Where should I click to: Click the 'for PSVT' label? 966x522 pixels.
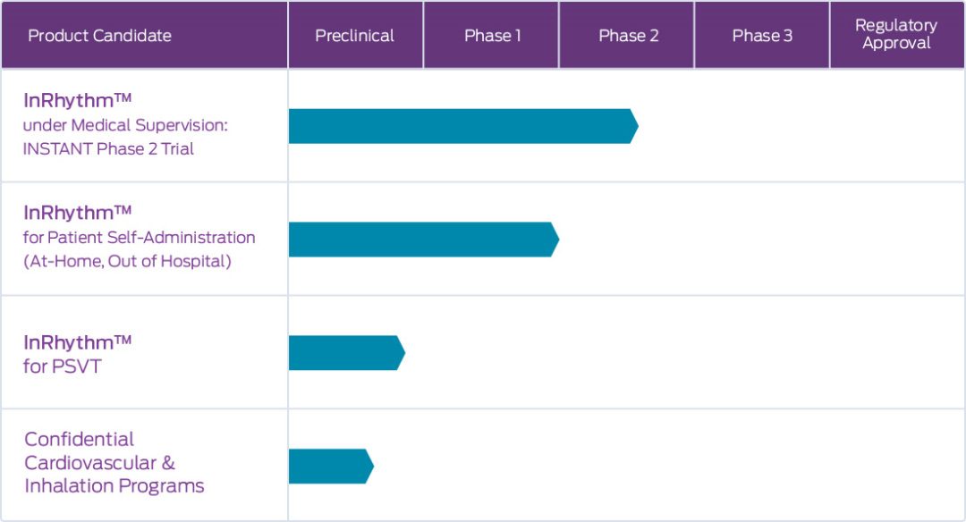pos(63,366)
